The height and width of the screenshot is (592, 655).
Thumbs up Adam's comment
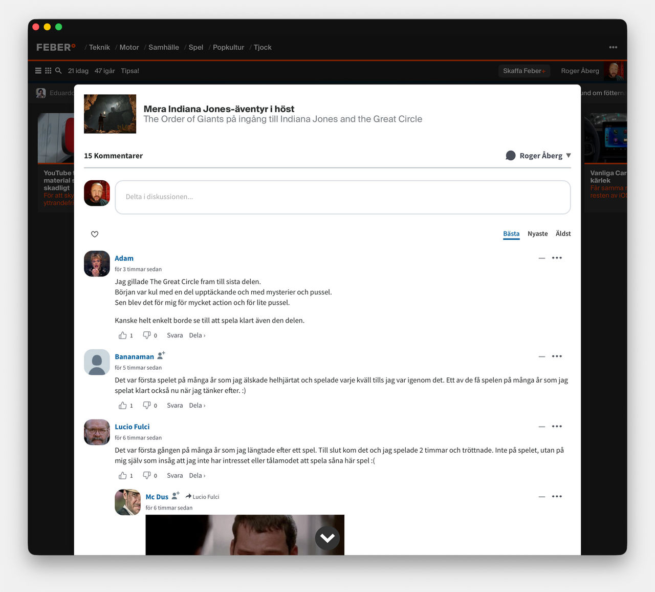(x=123, y=335)
